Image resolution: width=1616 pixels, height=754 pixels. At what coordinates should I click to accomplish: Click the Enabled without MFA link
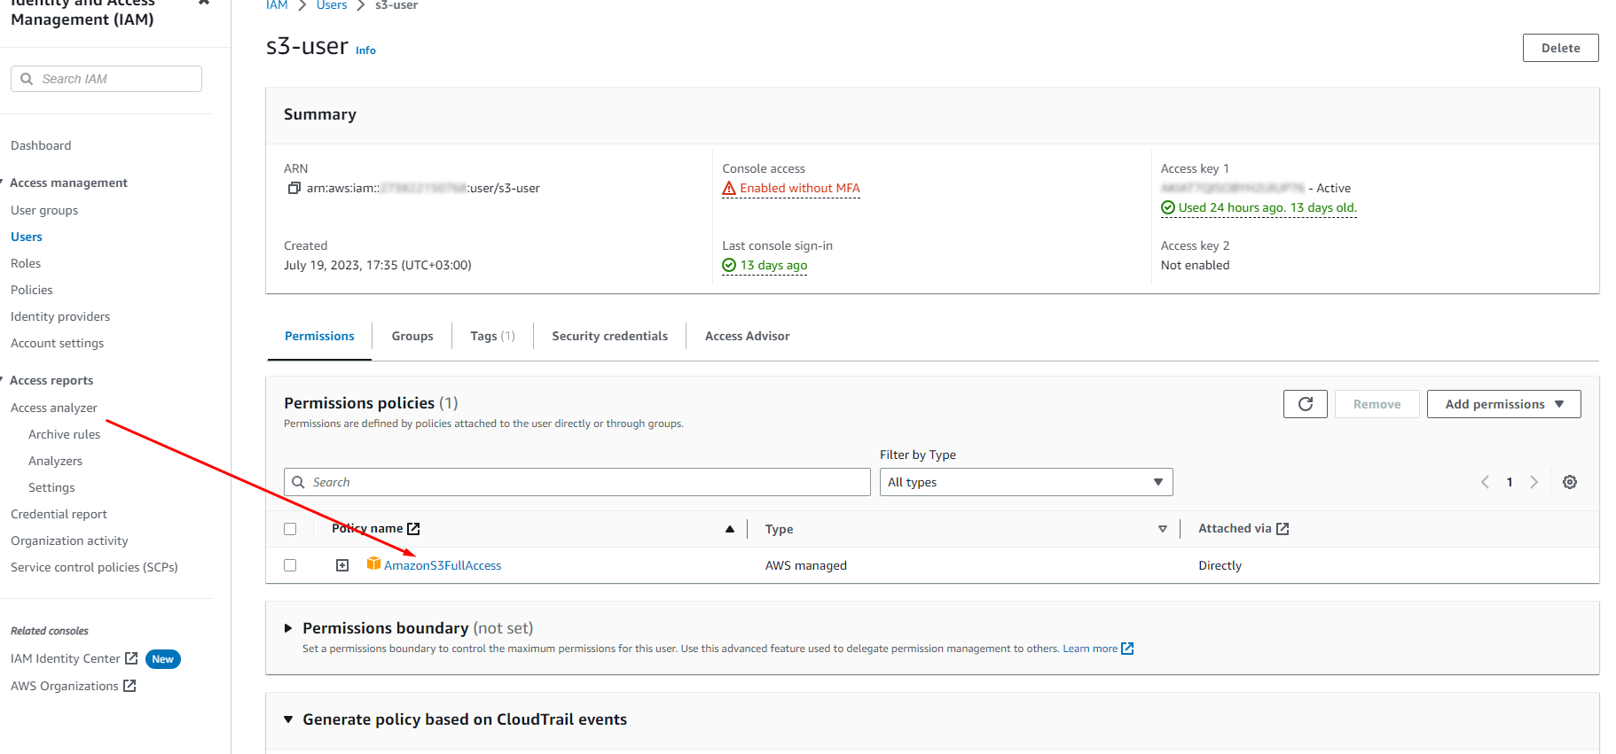tap(800, 188)
